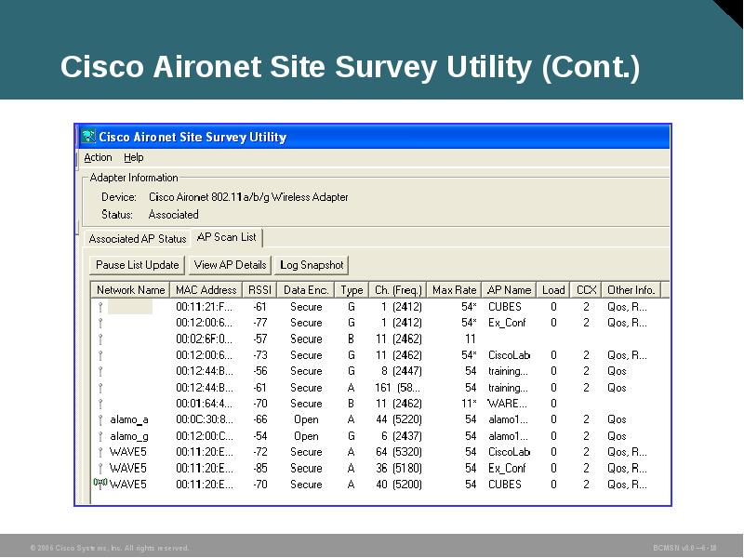Viewport: 744px width, 558px height.
Task: Click the antenna icon beside the first WAVE5 entry
Action: 102,450
